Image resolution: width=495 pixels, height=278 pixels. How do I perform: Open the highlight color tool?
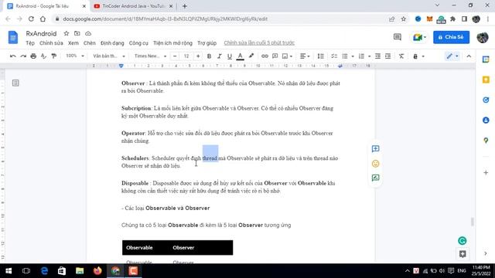point(251,56)
